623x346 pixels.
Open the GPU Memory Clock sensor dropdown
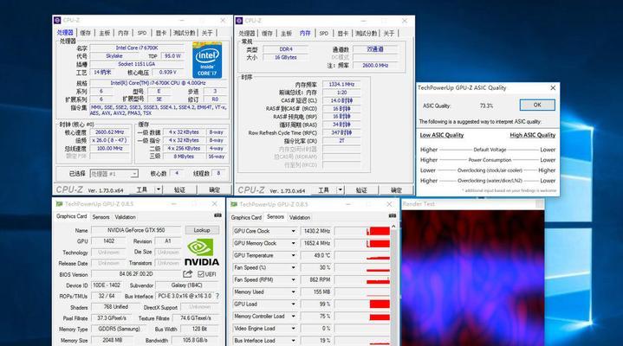pos(293,243)
